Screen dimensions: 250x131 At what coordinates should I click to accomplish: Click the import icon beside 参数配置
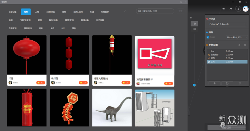pyautogui.click(x=239, y=45)
